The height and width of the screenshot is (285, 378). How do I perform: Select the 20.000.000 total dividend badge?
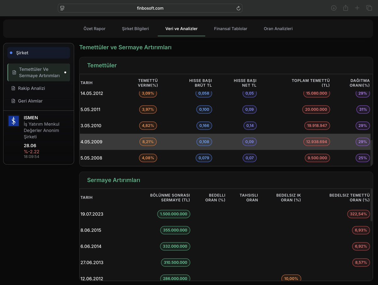pyautogui.click(x=317, y=109)
